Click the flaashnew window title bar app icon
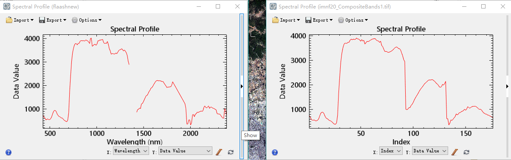511x160 pixels. 6,7
